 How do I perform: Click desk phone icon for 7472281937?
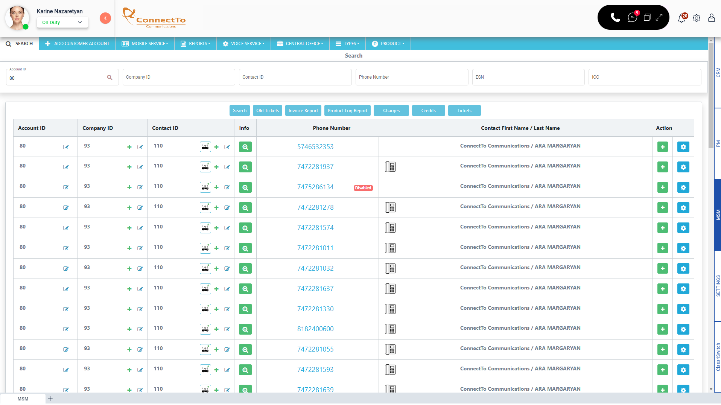point(390,167)
